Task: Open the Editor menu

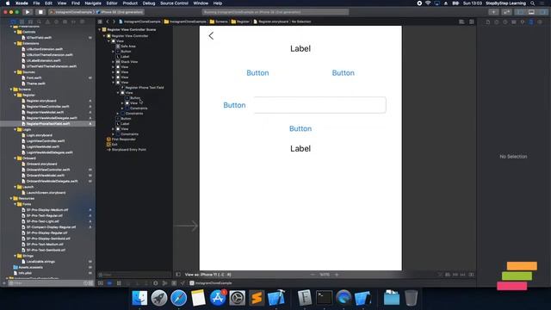Action: coord(112,3)
